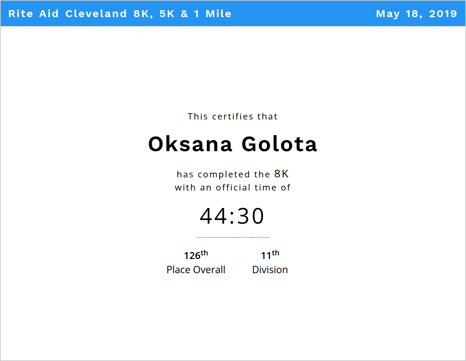This screenshot has width=466, height=361.
Task: Click the official time 44:30
Action: [232, 216]
